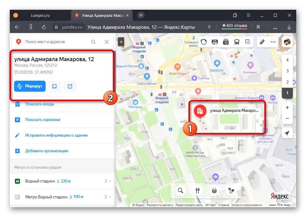Open Исправить информацию о здании

coord(56,135)
